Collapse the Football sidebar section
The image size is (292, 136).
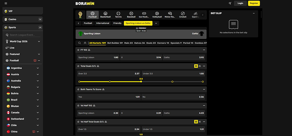point(39,60)
